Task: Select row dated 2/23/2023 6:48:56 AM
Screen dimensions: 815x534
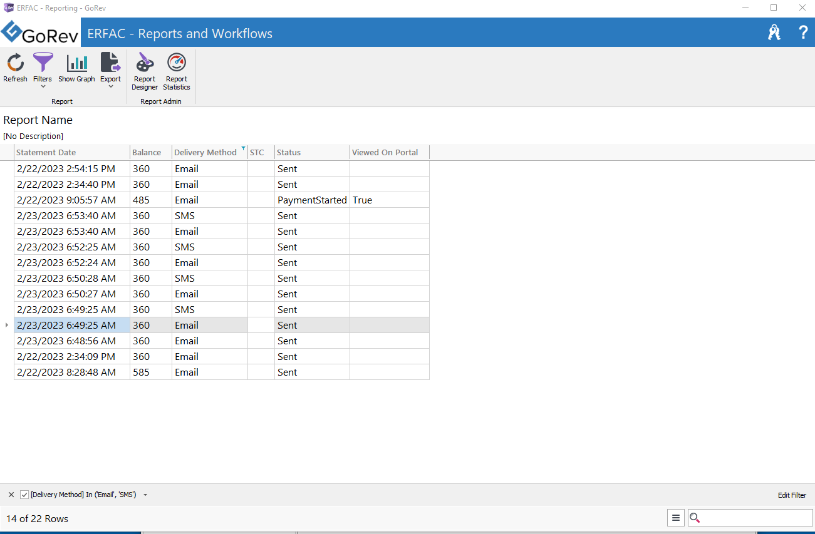Action: coord(222,341)
